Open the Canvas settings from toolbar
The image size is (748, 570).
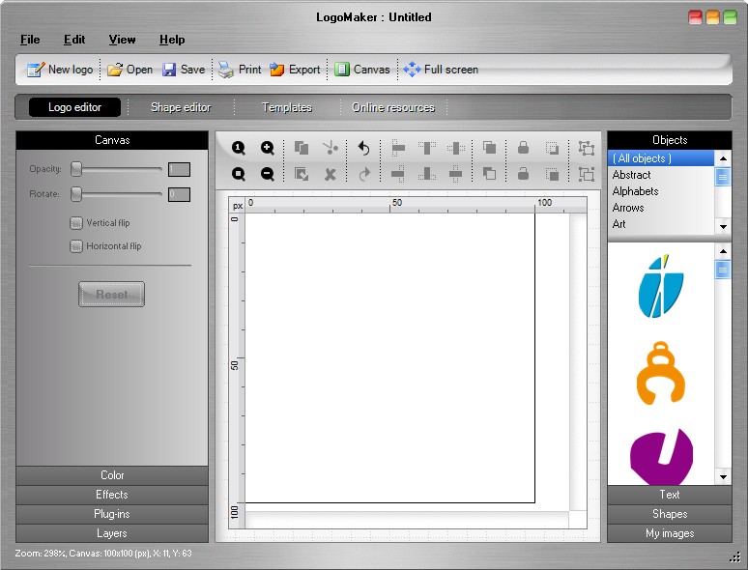coord(362,70)
